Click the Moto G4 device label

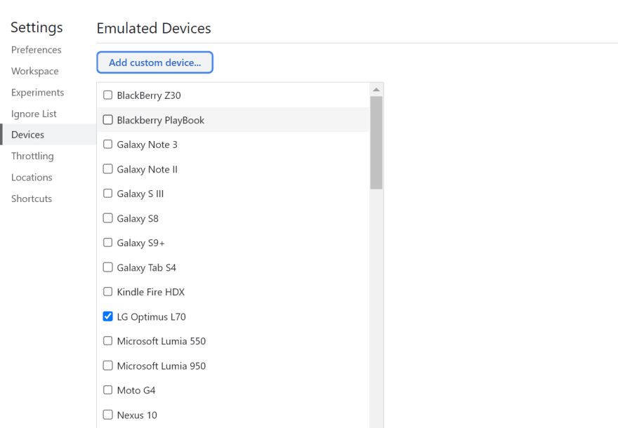tap(136, 391)
